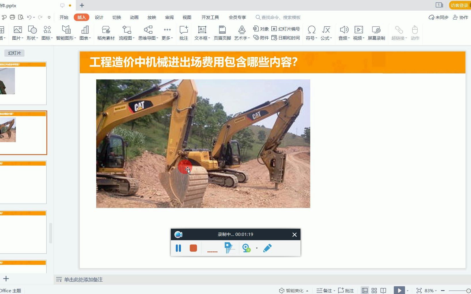Open the Review ribbon tab
Screen dimensions: 471x294
(169, 17)
